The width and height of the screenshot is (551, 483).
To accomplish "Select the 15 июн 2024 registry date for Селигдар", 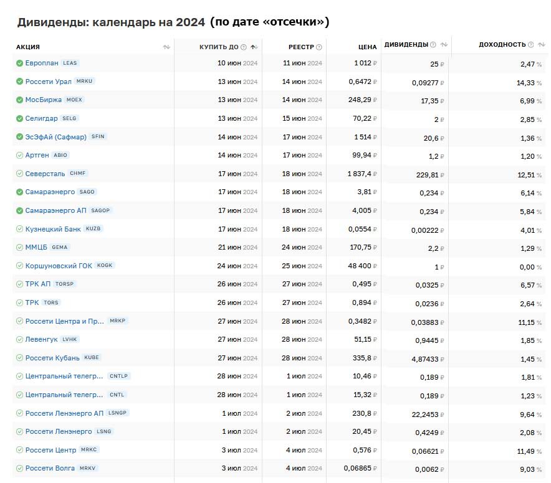I will [302, 118].
